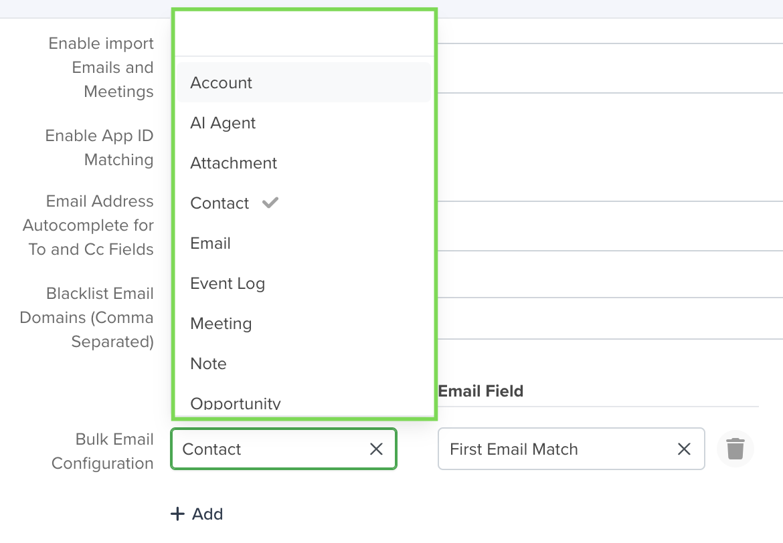Pick the Attachment option

click(x=304, y=162)
